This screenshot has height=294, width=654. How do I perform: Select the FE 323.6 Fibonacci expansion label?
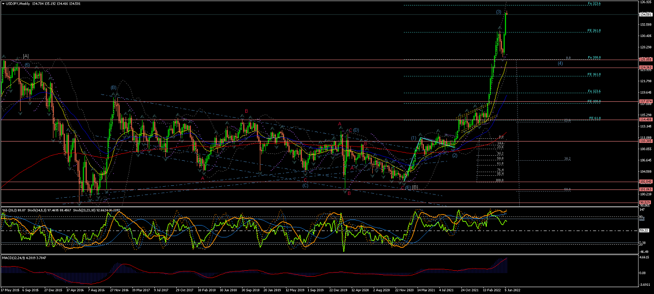click(x=594, y=4)
